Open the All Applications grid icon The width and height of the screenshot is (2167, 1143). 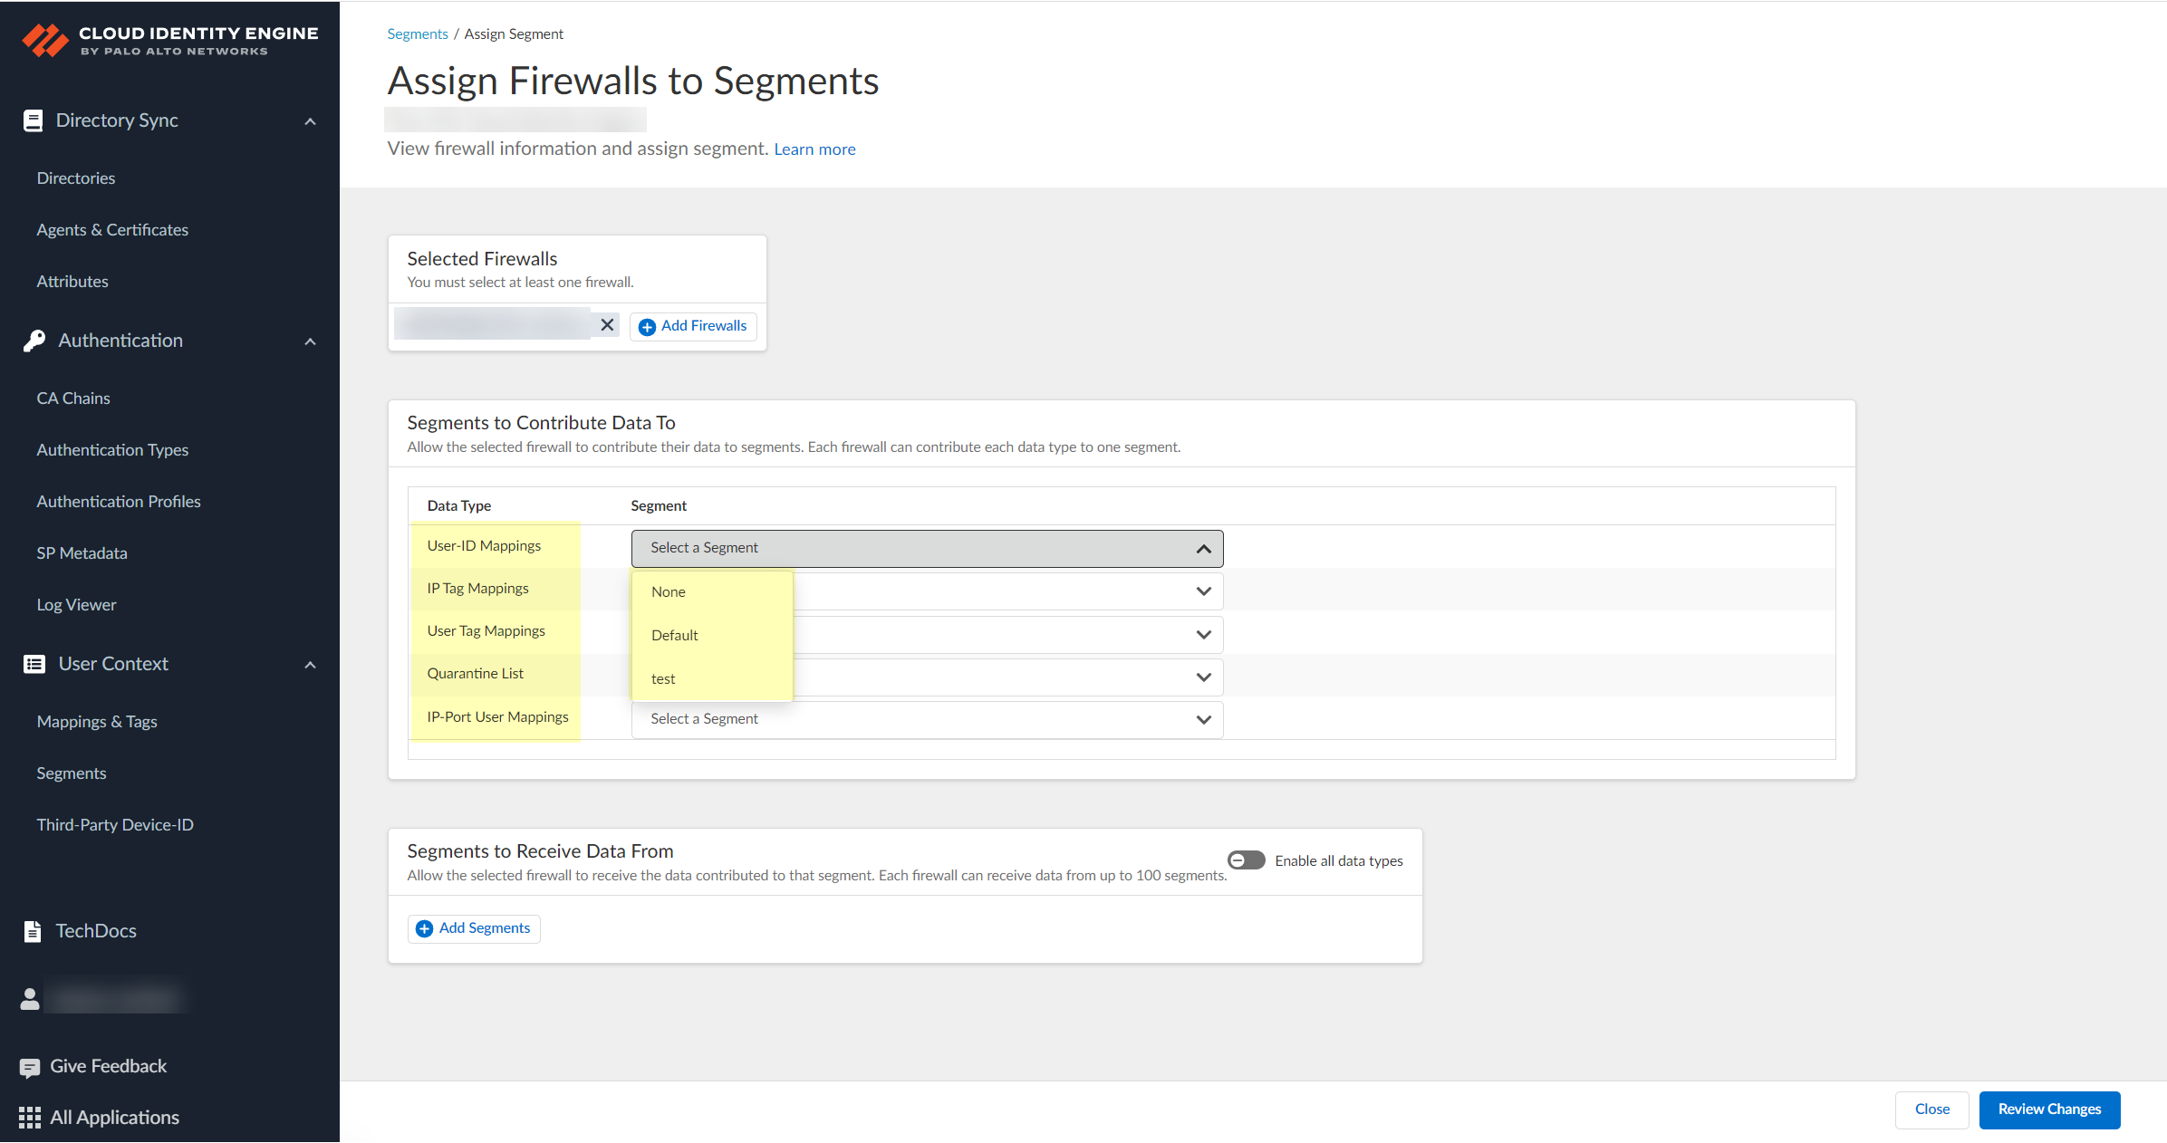(x=30, y=1118)
